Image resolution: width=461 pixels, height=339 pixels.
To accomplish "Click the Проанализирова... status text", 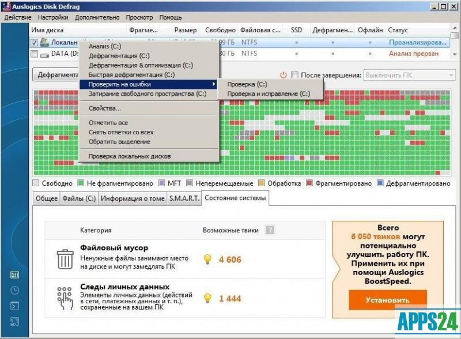I will coord(417,43).
